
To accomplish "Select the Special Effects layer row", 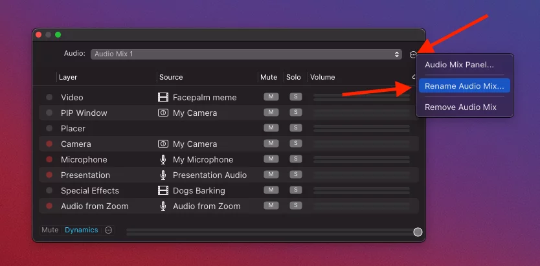I will [x=229, y=191].
